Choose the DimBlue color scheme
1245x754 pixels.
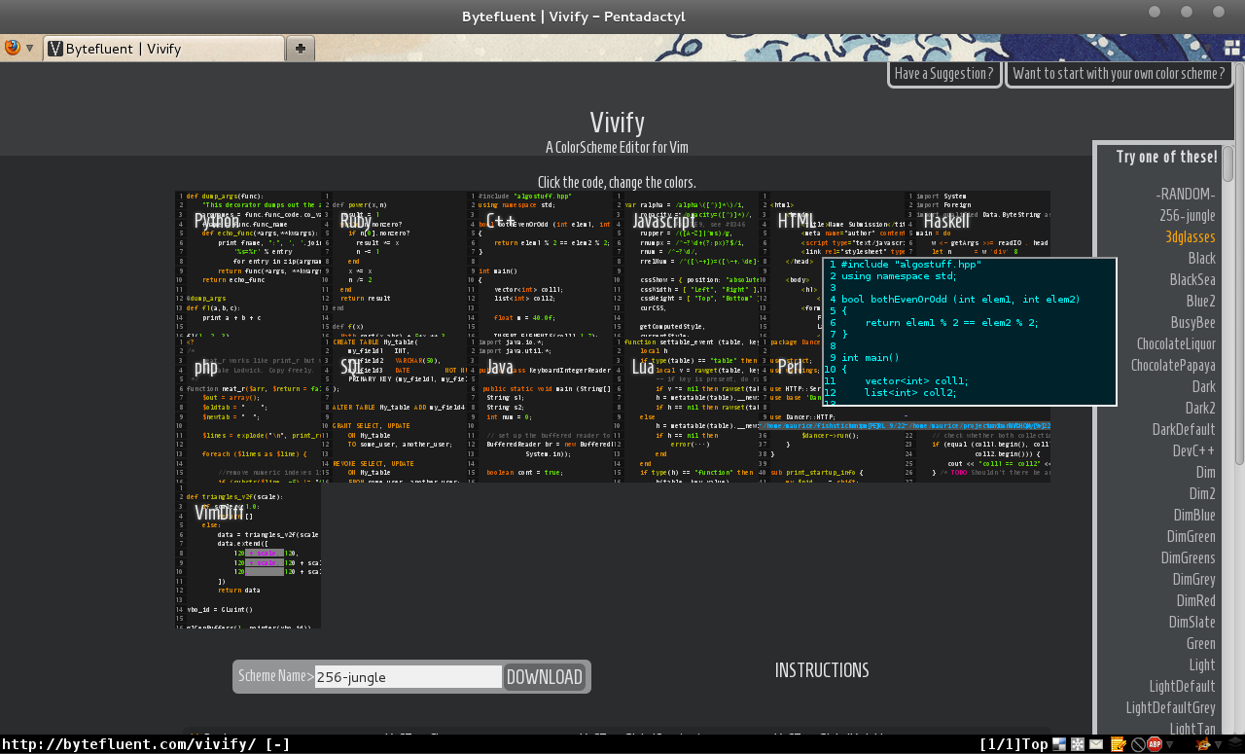click(1194, 516)
